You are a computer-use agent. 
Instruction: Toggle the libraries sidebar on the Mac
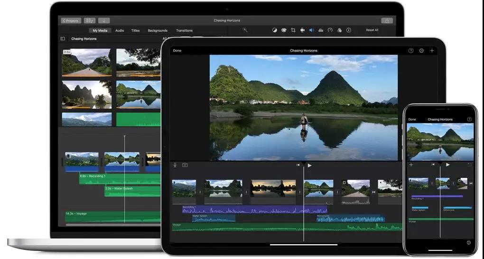click(63, 38)
